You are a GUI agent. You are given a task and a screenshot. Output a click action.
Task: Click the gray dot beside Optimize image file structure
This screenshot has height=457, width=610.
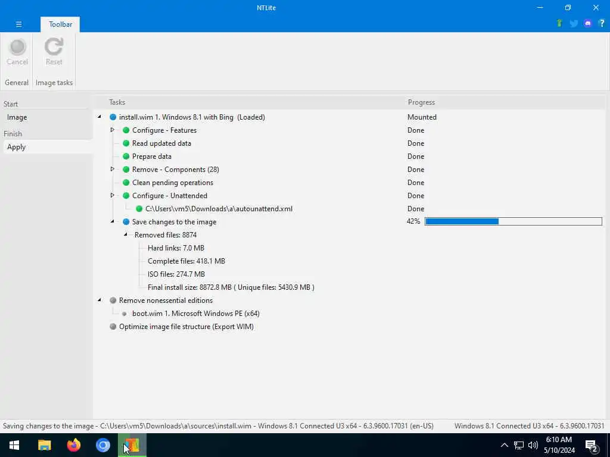tap(113, 327)
